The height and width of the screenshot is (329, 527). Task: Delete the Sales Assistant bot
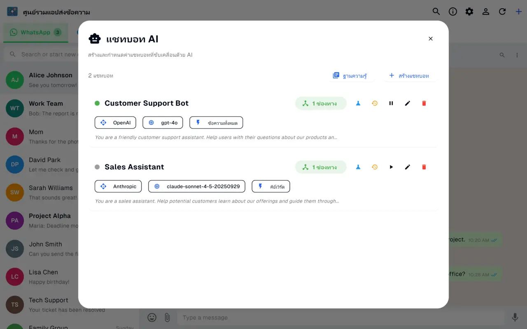424,167
